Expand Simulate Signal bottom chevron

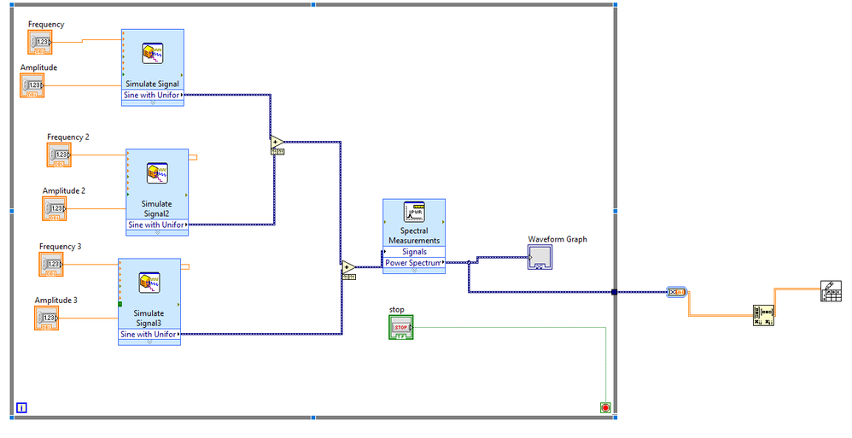click(x=153, y=102)
